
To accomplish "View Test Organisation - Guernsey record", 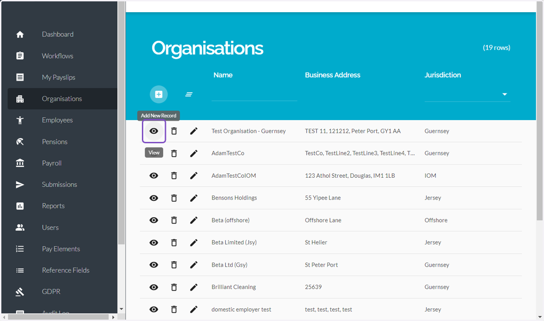I will (154, 131).
